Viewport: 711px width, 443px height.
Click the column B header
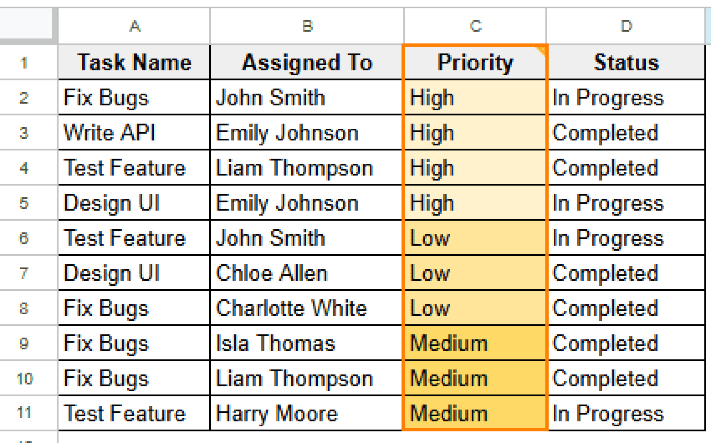coord(307,26)
